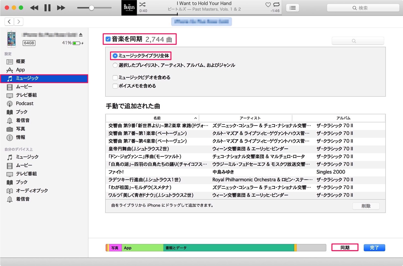Select ラデツキー行進曲 song row
The image size is (403, 266).
point(245,180)
